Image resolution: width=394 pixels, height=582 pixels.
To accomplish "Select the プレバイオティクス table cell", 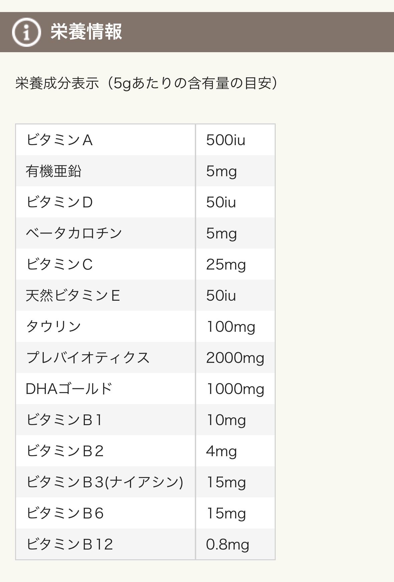I will point(88,358).
